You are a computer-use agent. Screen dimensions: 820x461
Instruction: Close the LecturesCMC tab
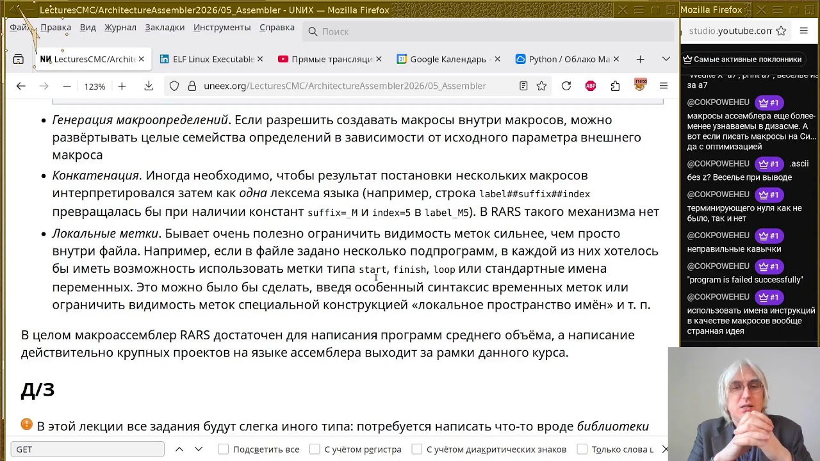141,59
